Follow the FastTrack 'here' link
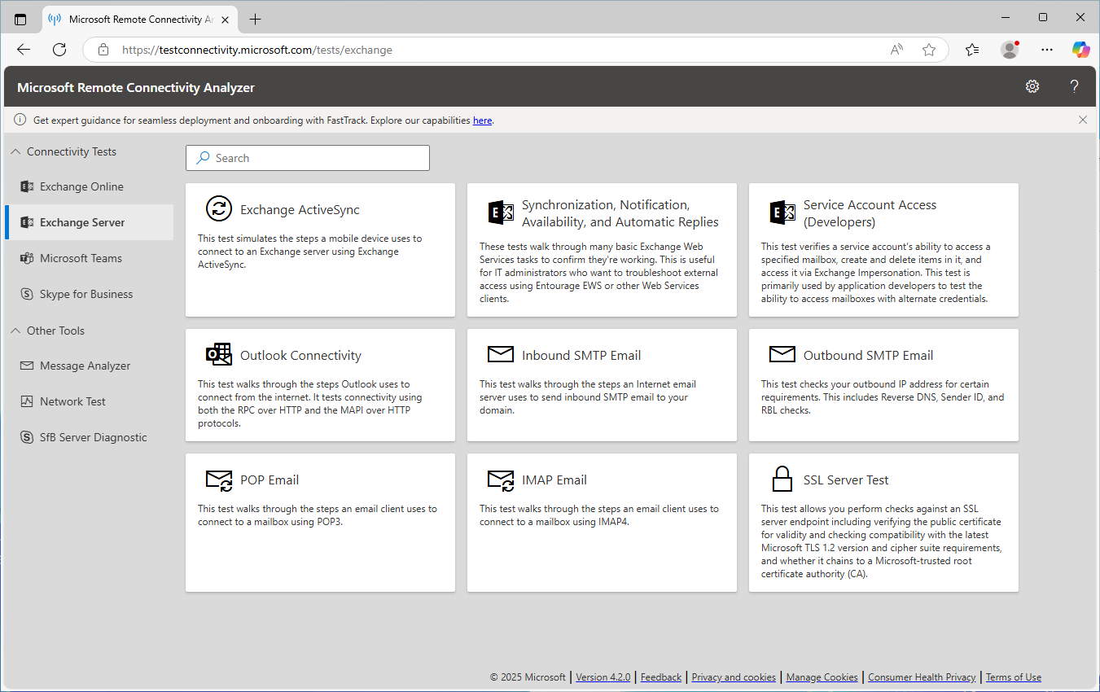 pyautogui.click(x=483, y=120)
